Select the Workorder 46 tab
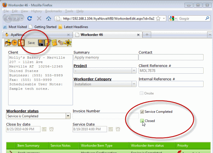213x153 pixels. tap(108, 35)
